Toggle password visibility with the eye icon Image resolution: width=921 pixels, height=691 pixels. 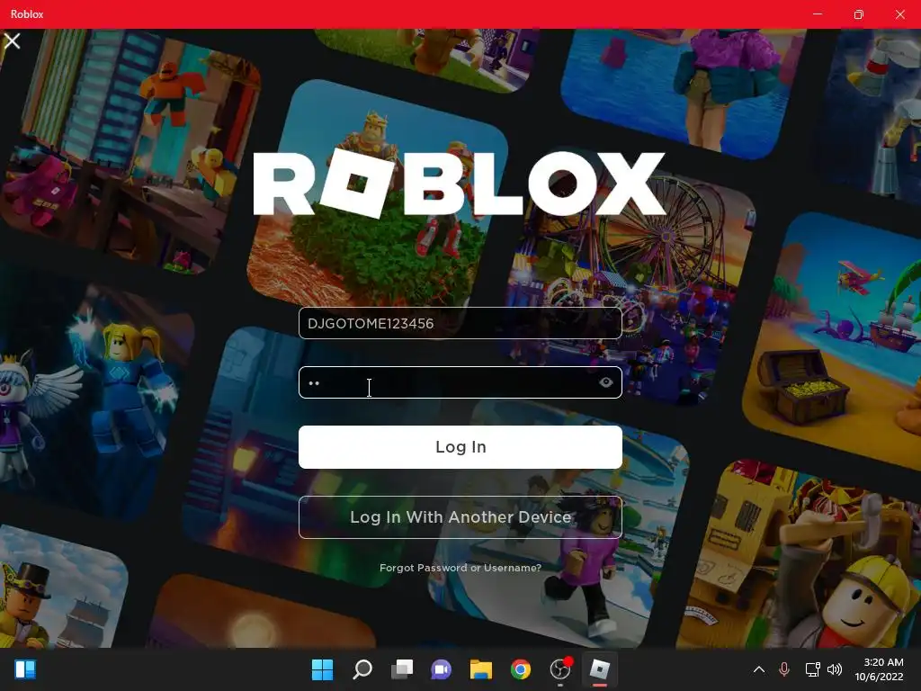point(605,382)
